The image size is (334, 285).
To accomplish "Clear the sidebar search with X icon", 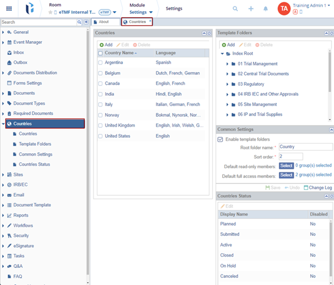I will point(80,22).
